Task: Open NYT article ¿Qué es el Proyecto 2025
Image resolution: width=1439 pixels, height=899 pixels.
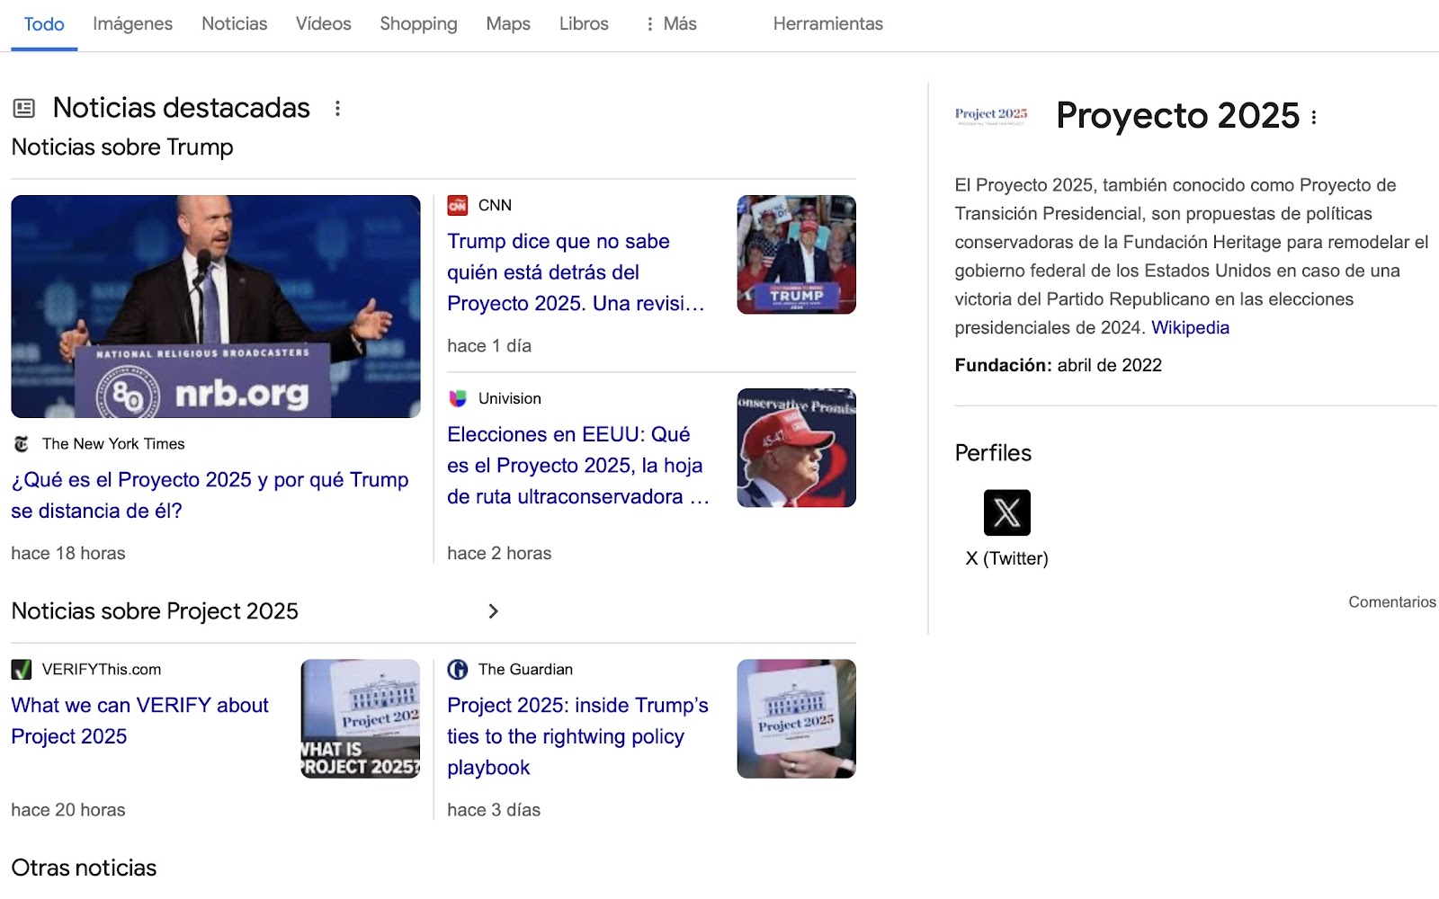Action: (x=210, y=495)
